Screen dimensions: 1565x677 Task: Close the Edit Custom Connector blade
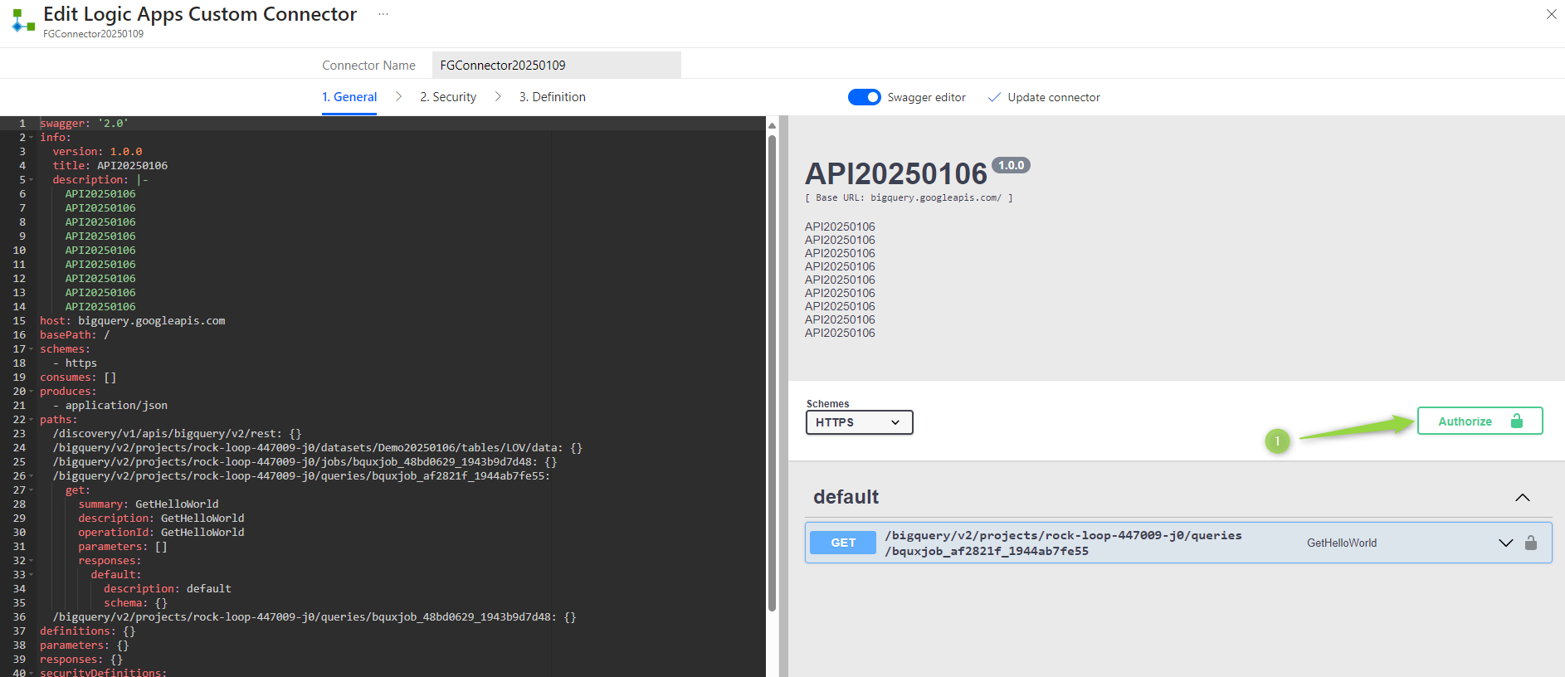[1551, 14]
